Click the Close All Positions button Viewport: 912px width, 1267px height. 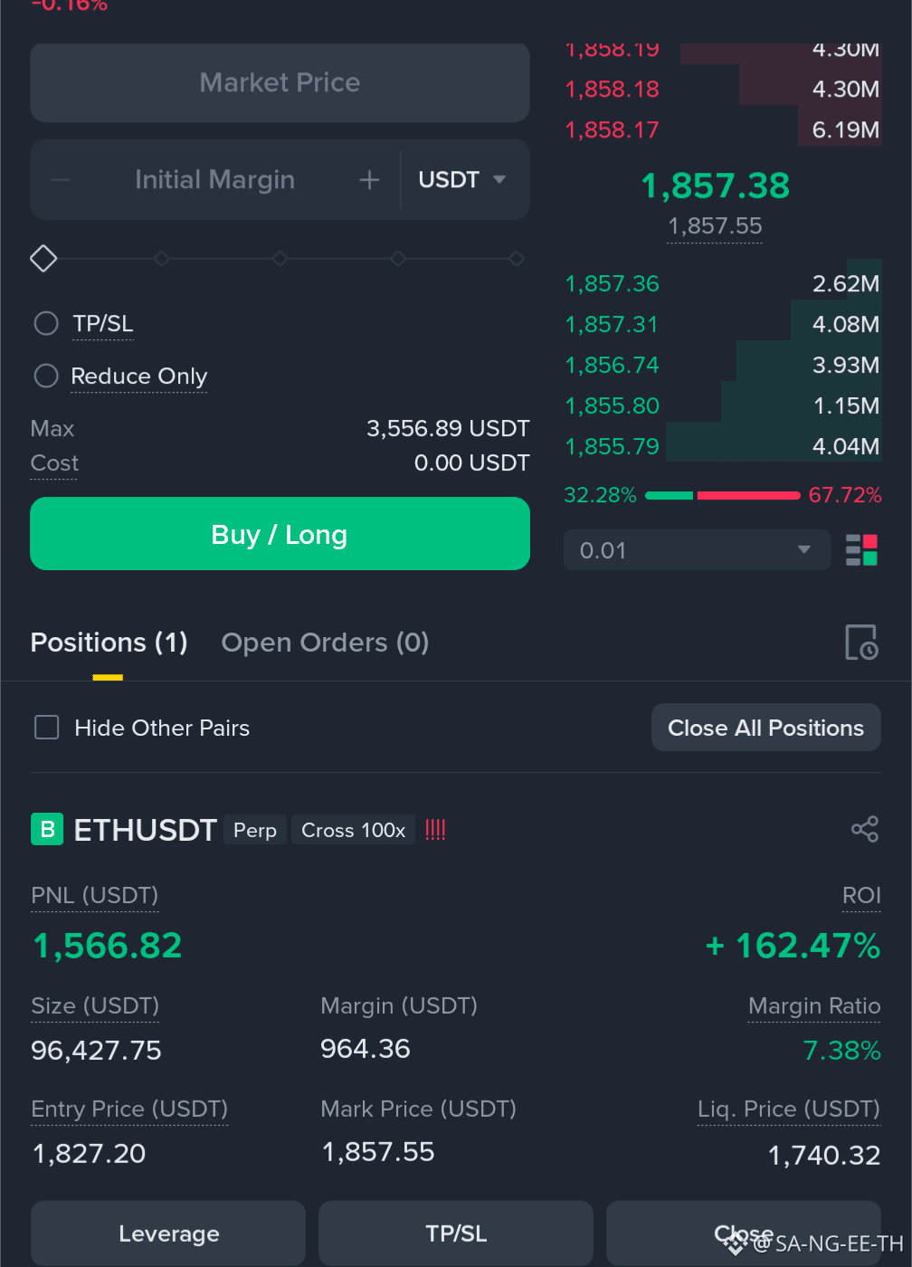tap(765, 728)
